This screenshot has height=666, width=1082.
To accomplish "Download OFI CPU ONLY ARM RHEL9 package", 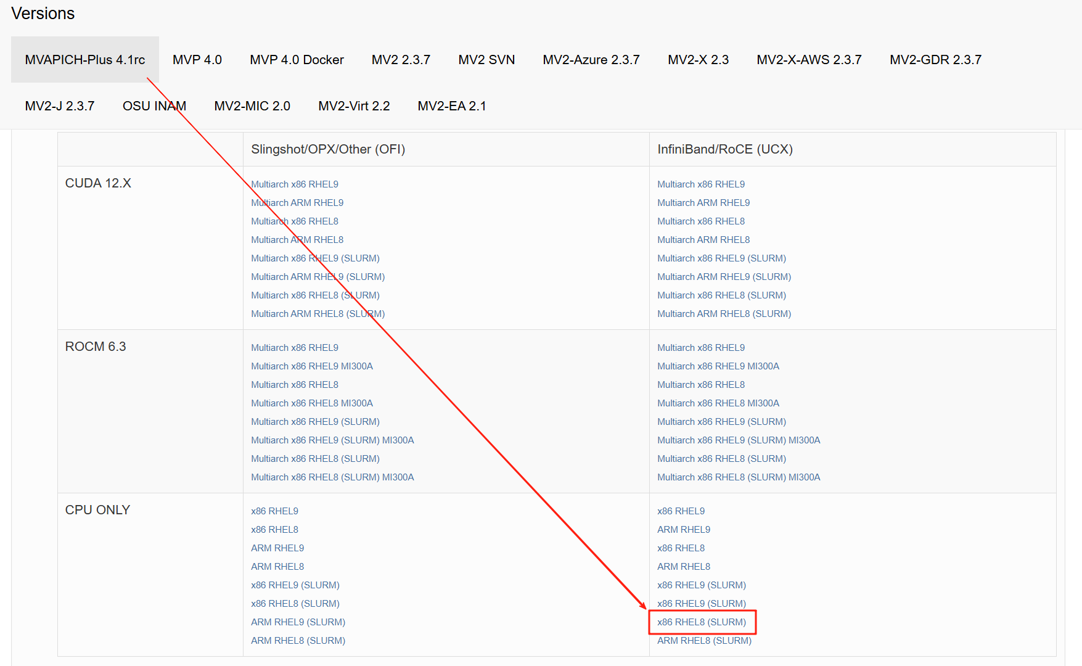I will [277, 548].
